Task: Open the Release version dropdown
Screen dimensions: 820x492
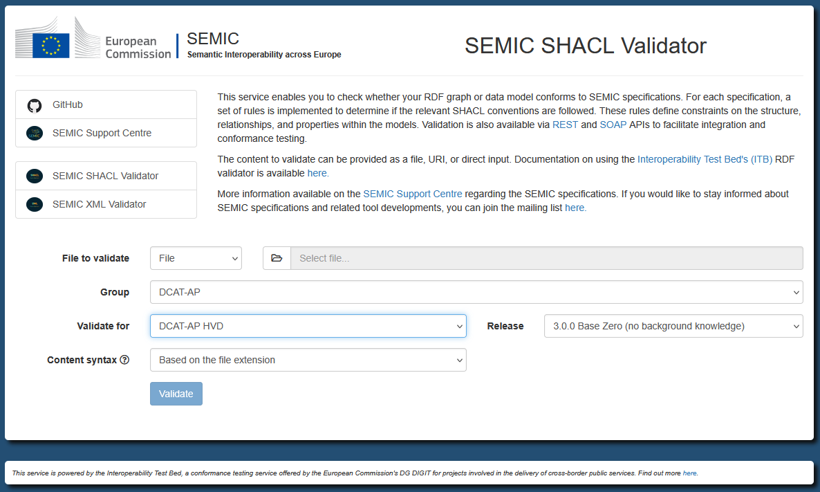Action: click(673, 326)
